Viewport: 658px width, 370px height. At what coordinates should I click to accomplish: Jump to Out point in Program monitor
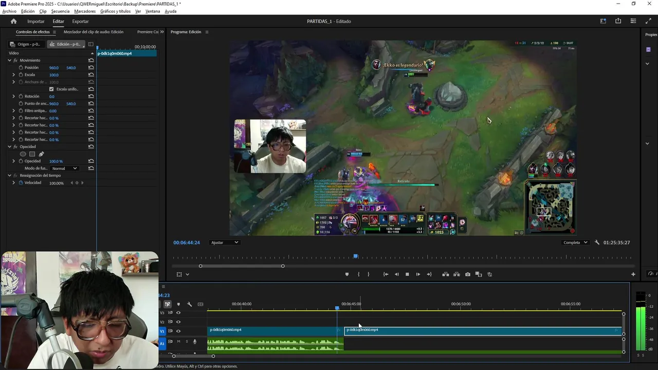click(x=429, y=274)
